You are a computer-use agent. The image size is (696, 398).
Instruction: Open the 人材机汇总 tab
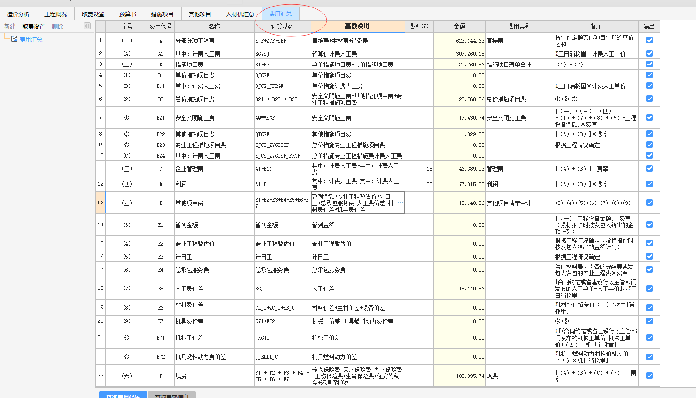tap(240, 14)
